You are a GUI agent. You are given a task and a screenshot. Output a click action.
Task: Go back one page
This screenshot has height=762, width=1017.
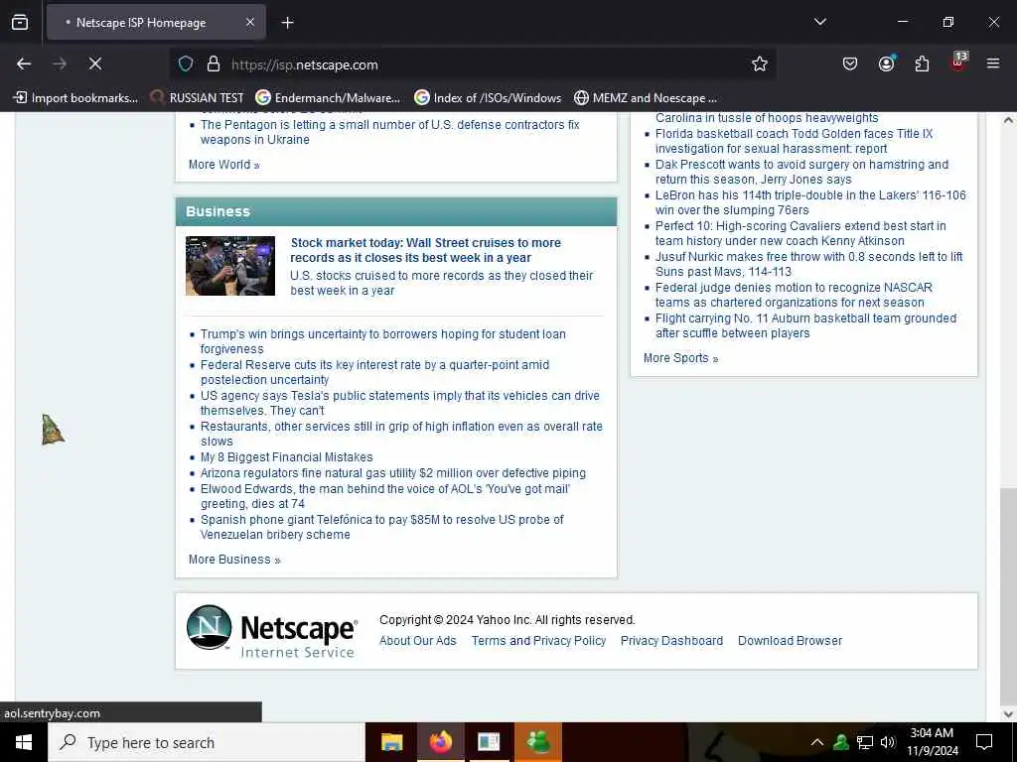[x=24, y=63]
